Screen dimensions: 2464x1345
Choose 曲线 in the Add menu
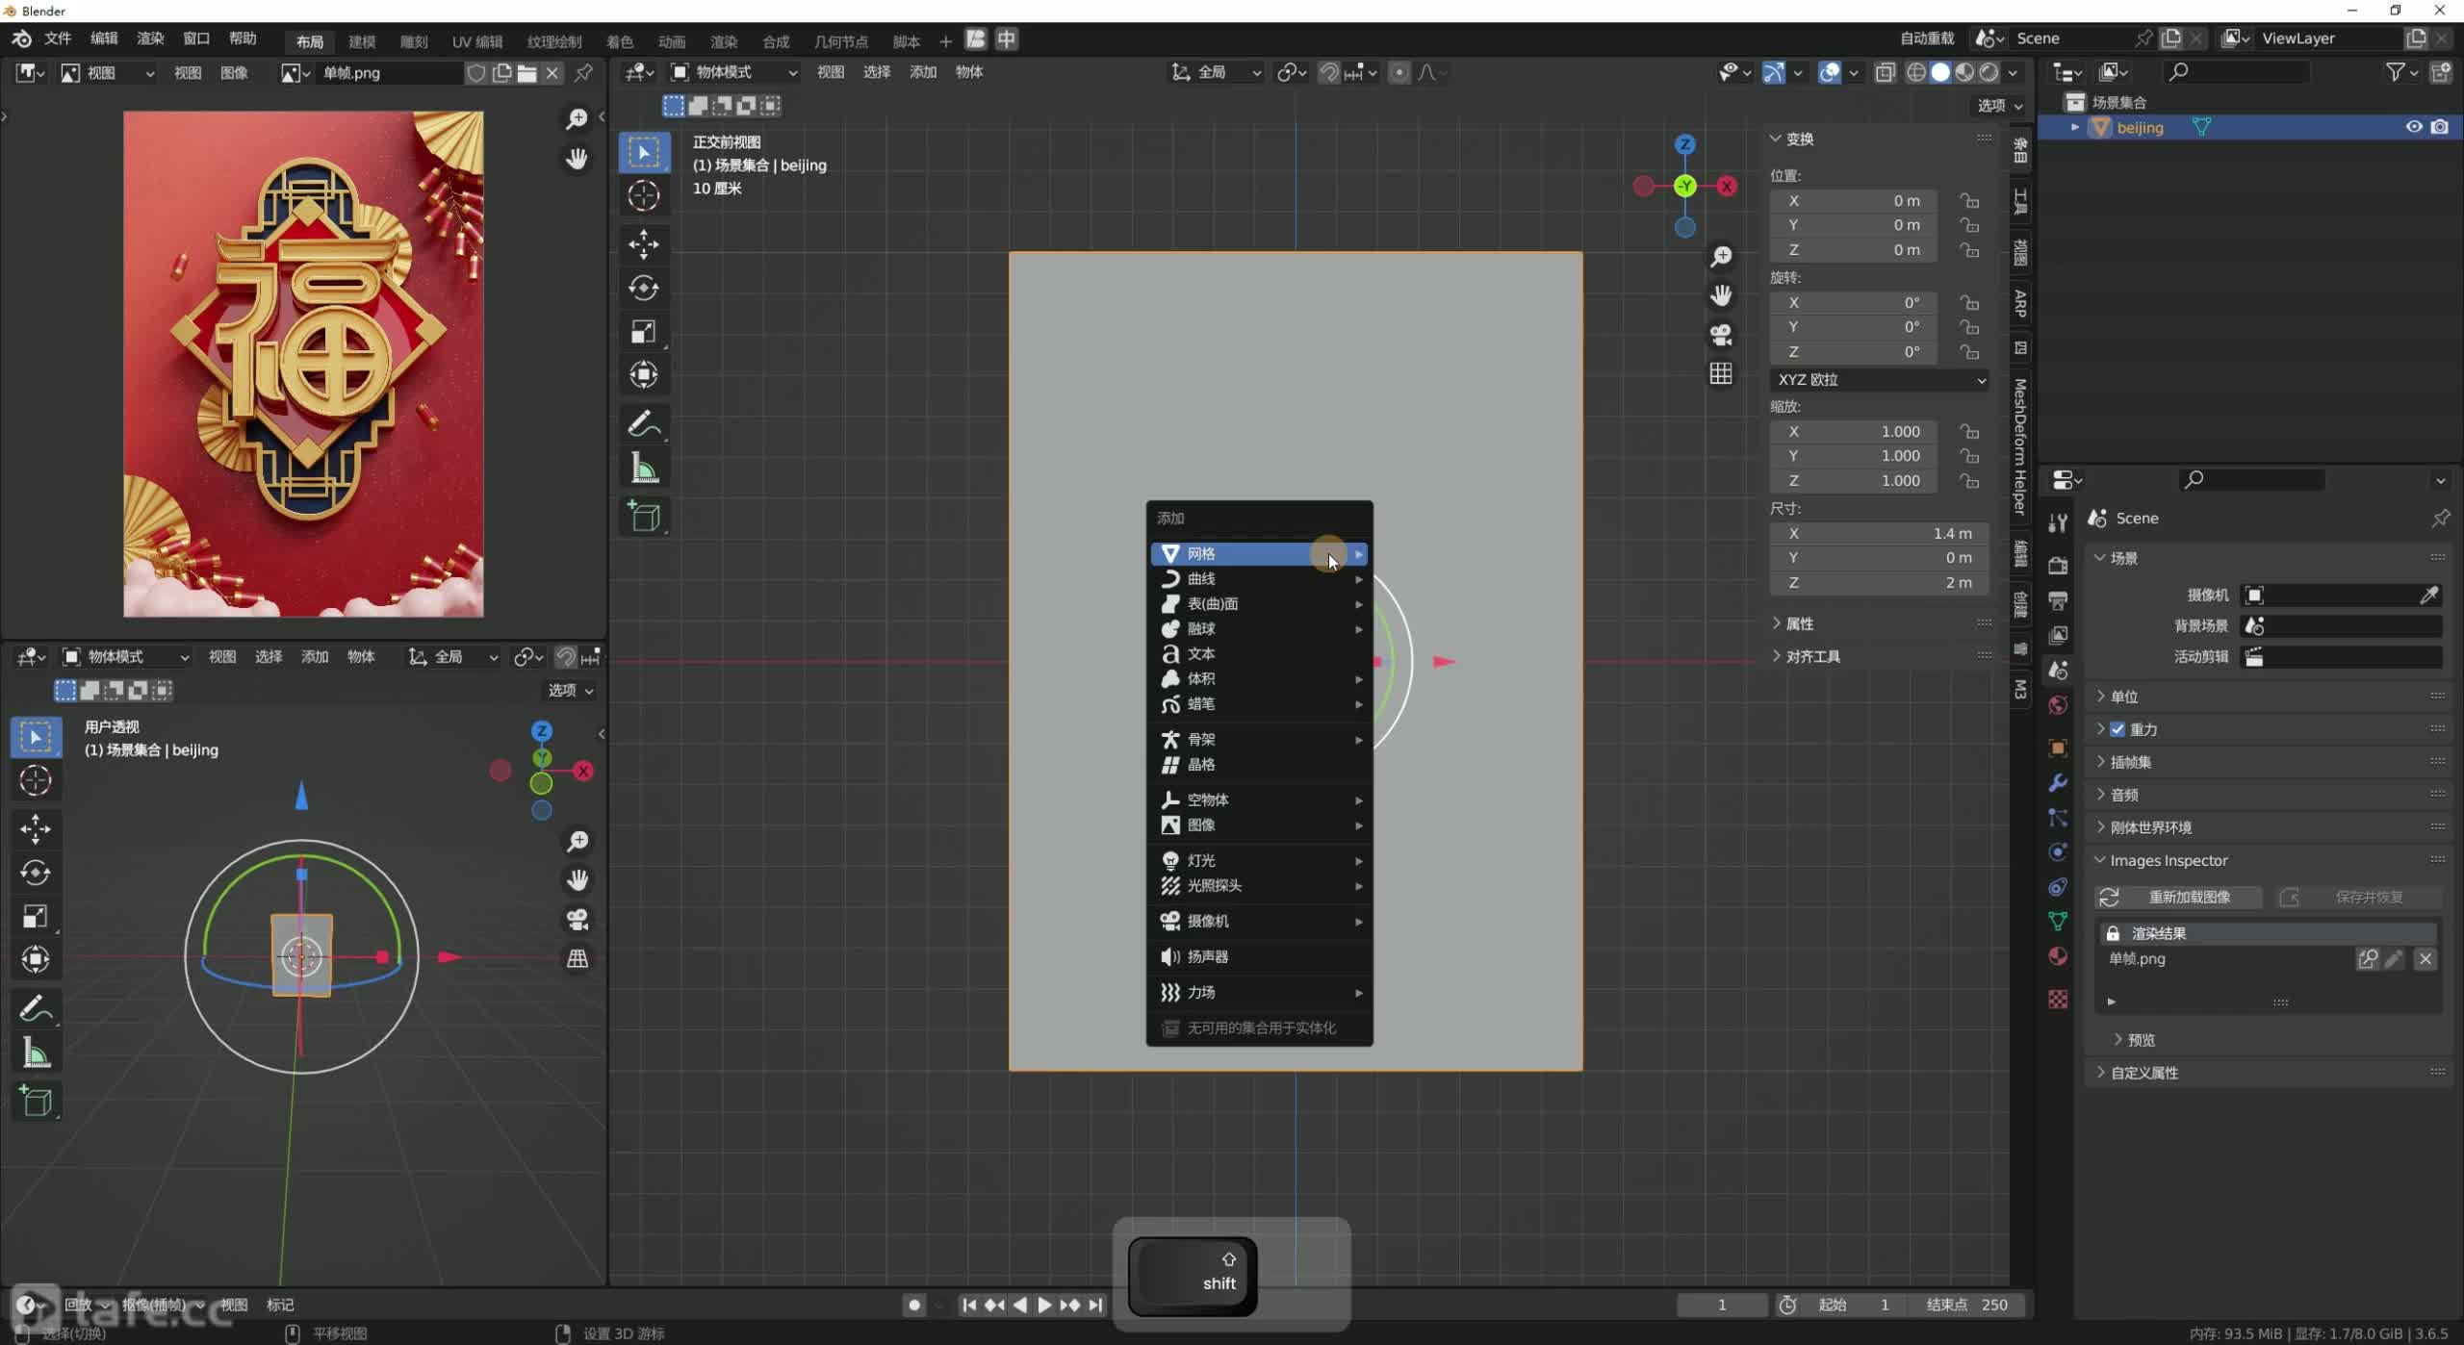point(1259,579)
